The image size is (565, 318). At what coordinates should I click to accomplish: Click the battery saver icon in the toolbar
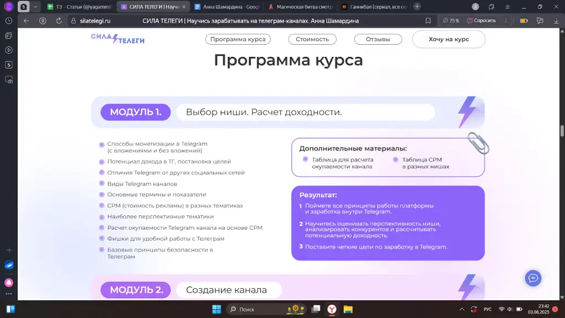[524, 21]
